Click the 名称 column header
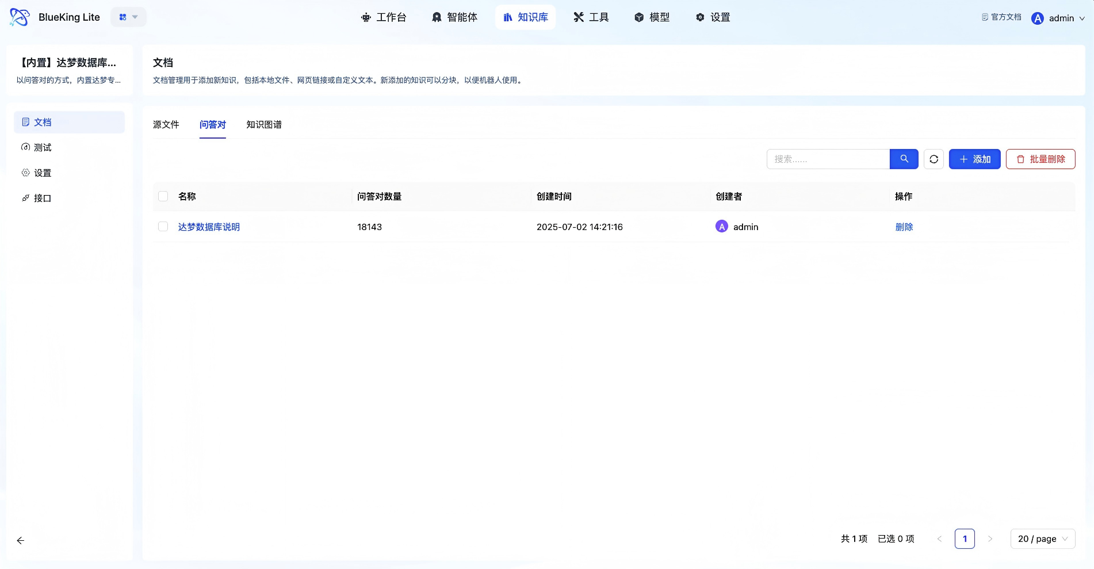 tap(187, 196)
